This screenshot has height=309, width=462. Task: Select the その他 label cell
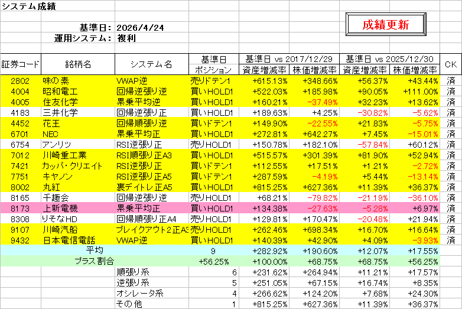(x=152, y=304)
